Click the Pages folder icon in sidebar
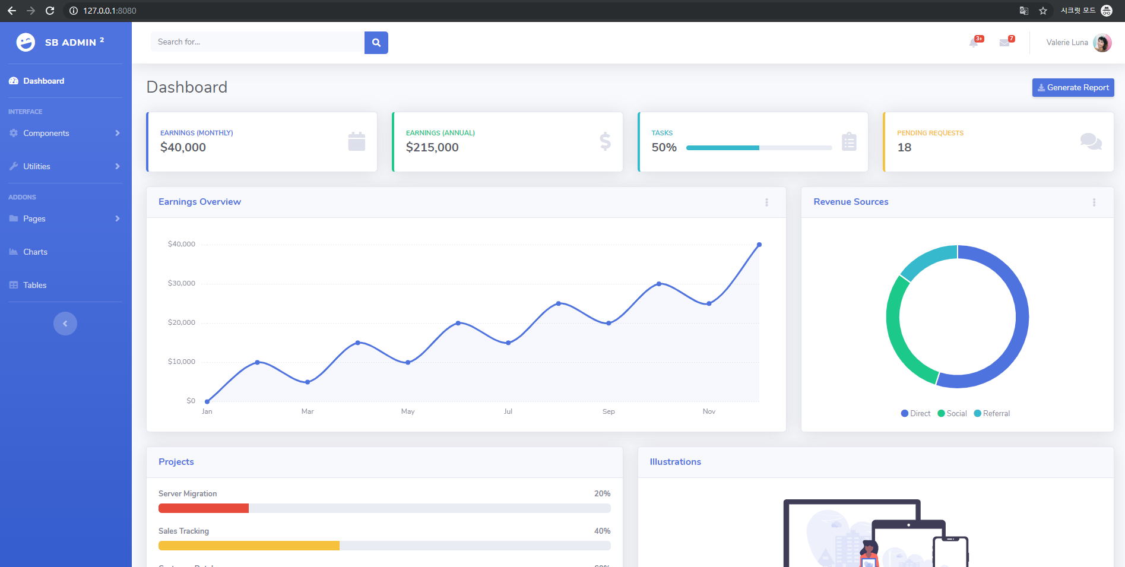1125x567 pixels. [14, 218]
